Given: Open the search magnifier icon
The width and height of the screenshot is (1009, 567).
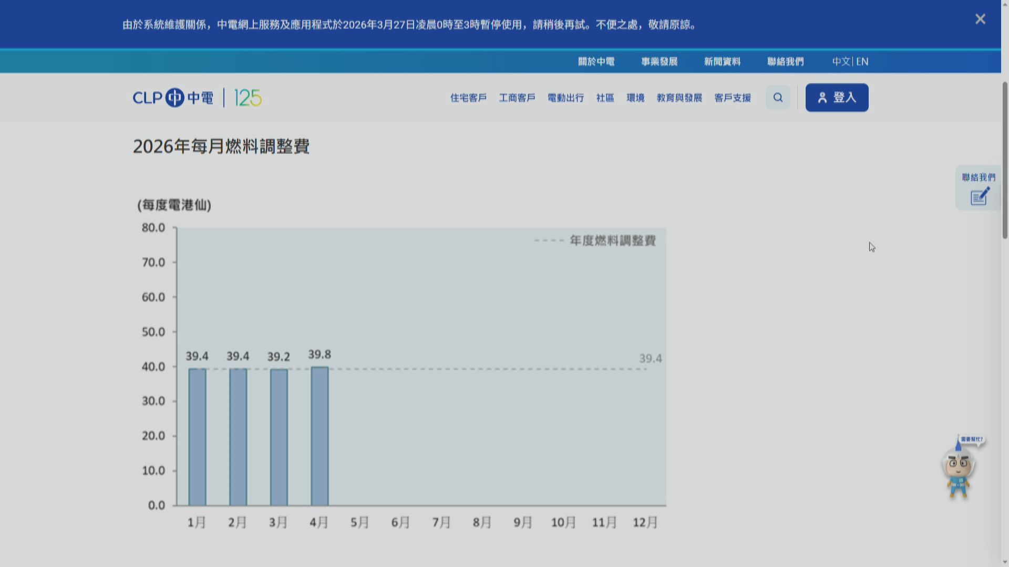Looking at the screenshot, I should pyautogui.click(x=778, y=98).
